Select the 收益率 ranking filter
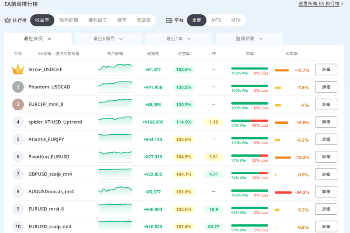Image resolution: width=350 pixels, height=233 pixels. click(42, 20)
